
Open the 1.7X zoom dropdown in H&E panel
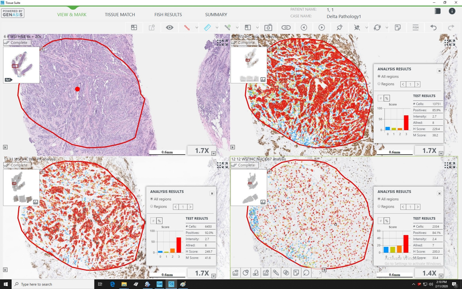(x=214, y=154)
